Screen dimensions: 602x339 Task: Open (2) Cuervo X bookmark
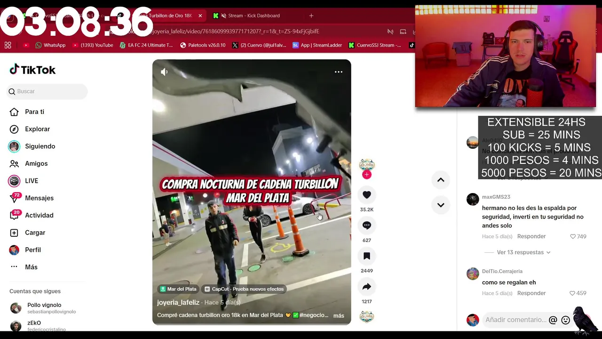point(259,45)
